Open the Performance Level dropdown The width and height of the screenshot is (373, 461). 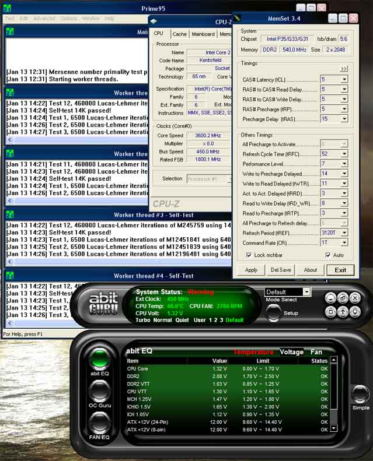pyautogui.click(x=344, y=164)
